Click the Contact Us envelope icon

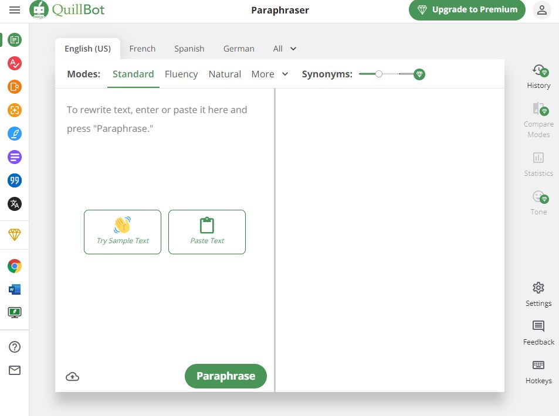(x=15, y=370)
